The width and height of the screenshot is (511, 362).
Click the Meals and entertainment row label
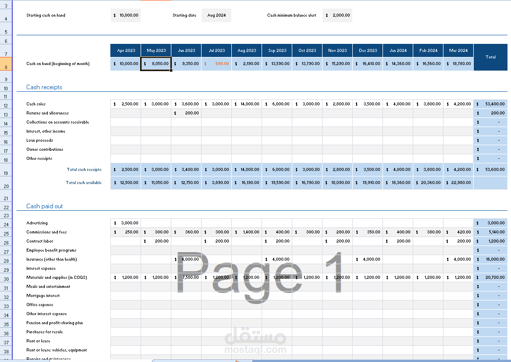(x=48, y=287)
